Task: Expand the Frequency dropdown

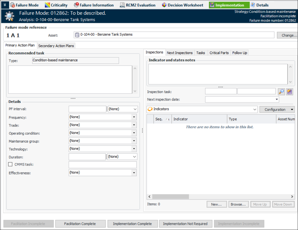Action: (x=134, y=117)
